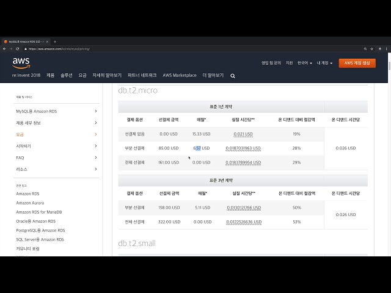This screenshot has width=391, height=293.
Task: Open the 파트너 네트워크 navigation menu
Action: tap(142, 75)
